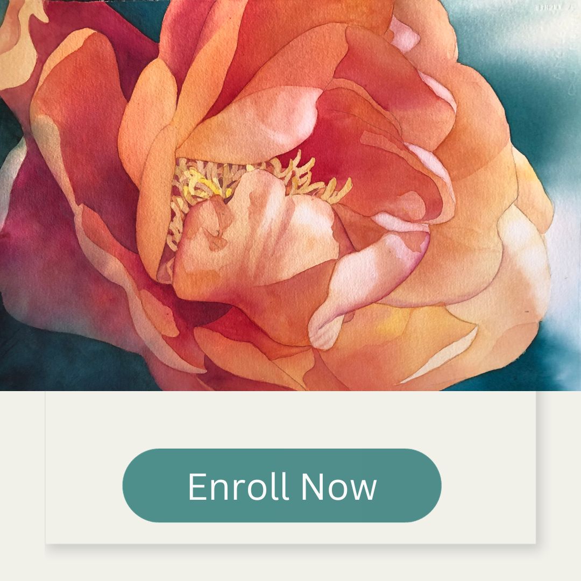
Task: Click the dark teal area at bottom-left of painting
Action: click(x=55, y=359)
